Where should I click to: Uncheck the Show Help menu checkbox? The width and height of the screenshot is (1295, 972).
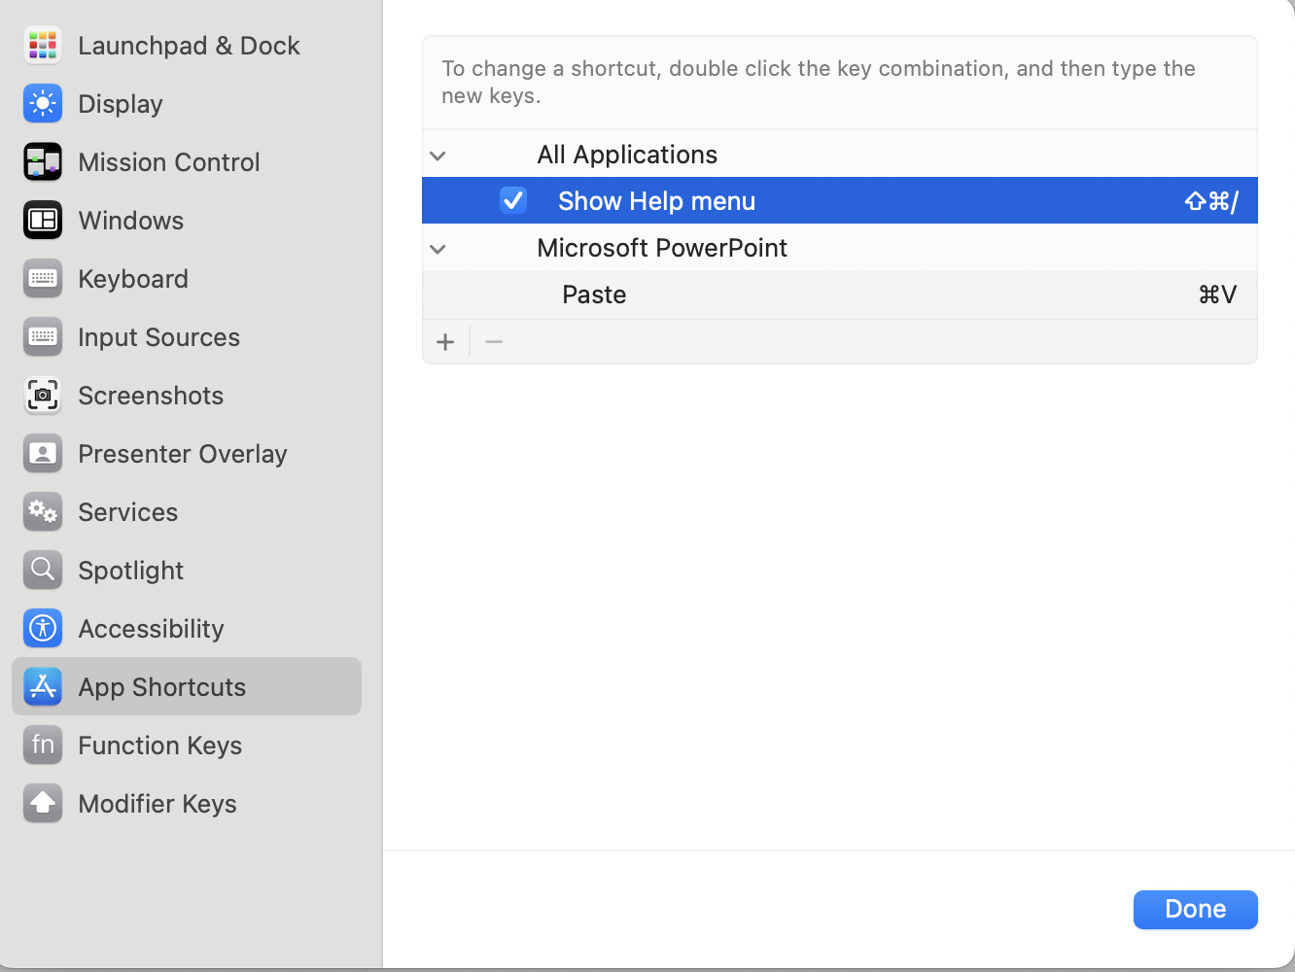click(x=513, y=200)
